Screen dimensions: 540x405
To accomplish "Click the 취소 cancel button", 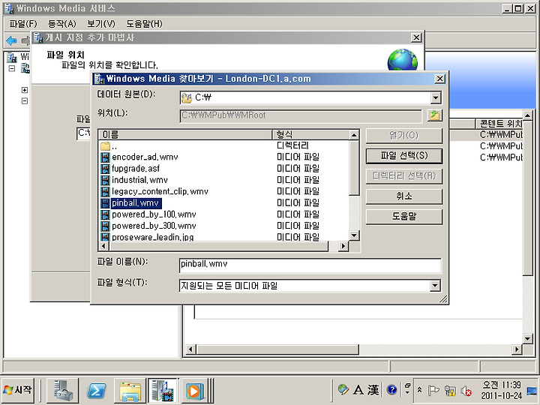I will [404, 196].
